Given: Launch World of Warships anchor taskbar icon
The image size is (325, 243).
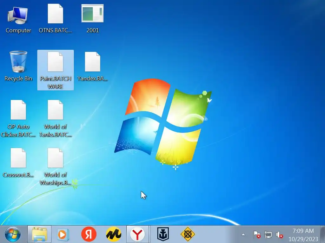Looking at the screenshot, I should (163, 234).
